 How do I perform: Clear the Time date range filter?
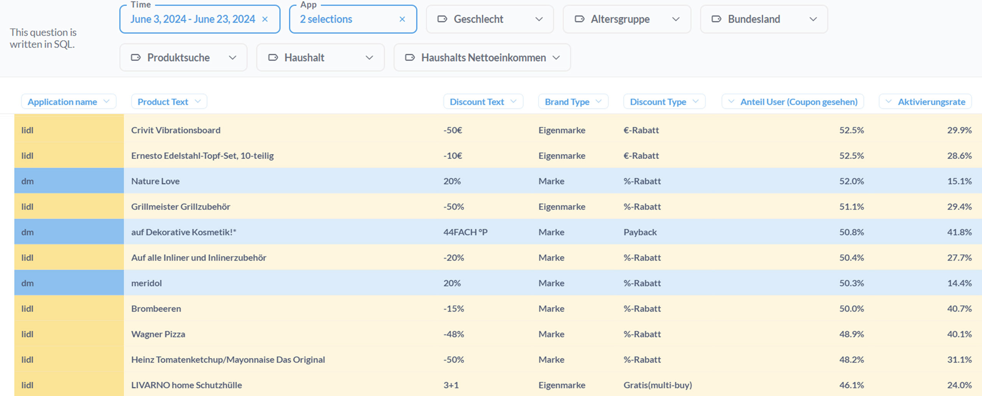pos(265,19)
